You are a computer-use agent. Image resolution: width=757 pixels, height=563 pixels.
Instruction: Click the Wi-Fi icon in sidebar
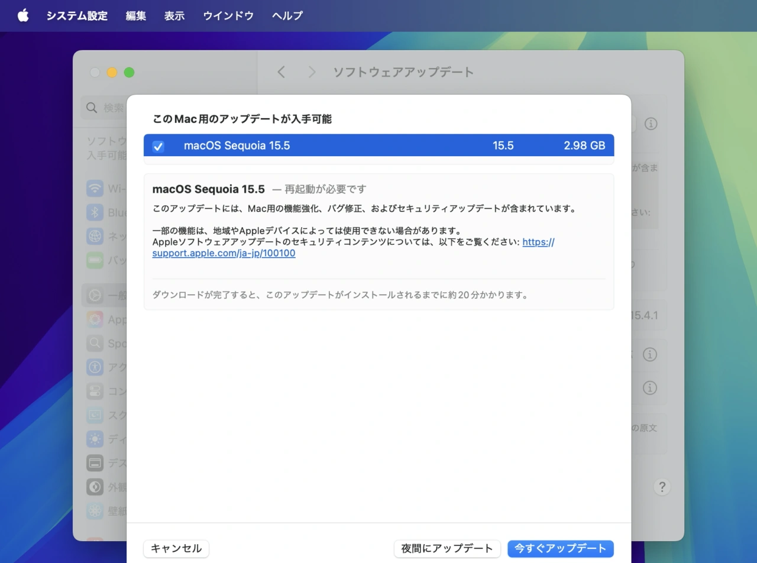click(95, 189)
